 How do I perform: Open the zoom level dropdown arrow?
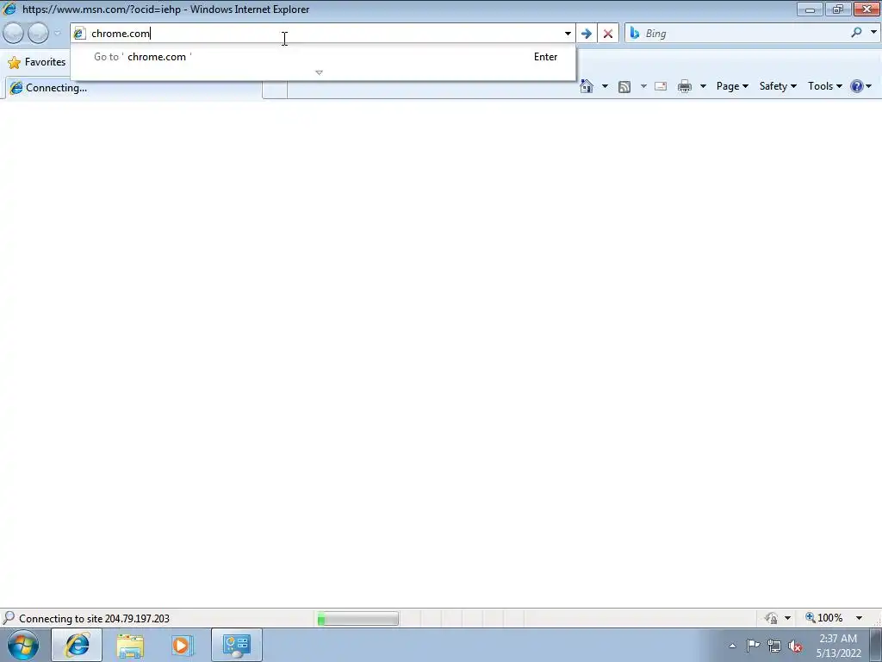point(859,618)
